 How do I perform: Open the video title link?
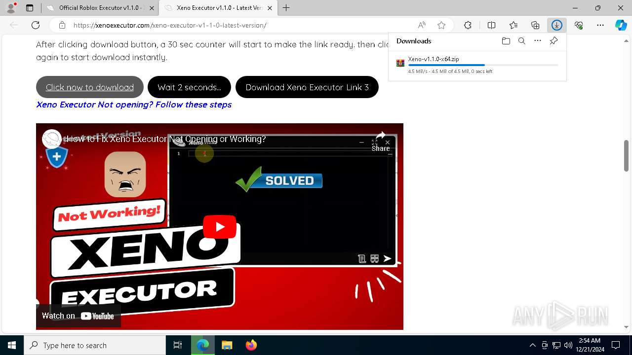(166, 139)
